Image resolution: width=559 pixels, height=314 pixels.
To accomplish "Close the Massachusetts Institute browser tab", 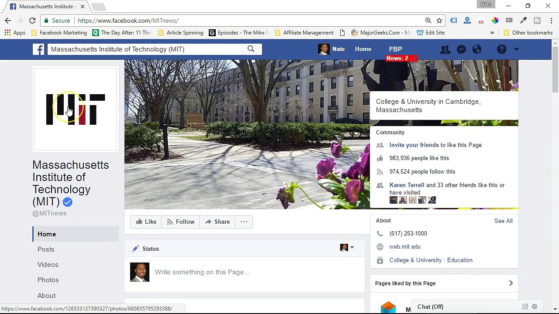I will pyautogui.click(x=82, y=7).
